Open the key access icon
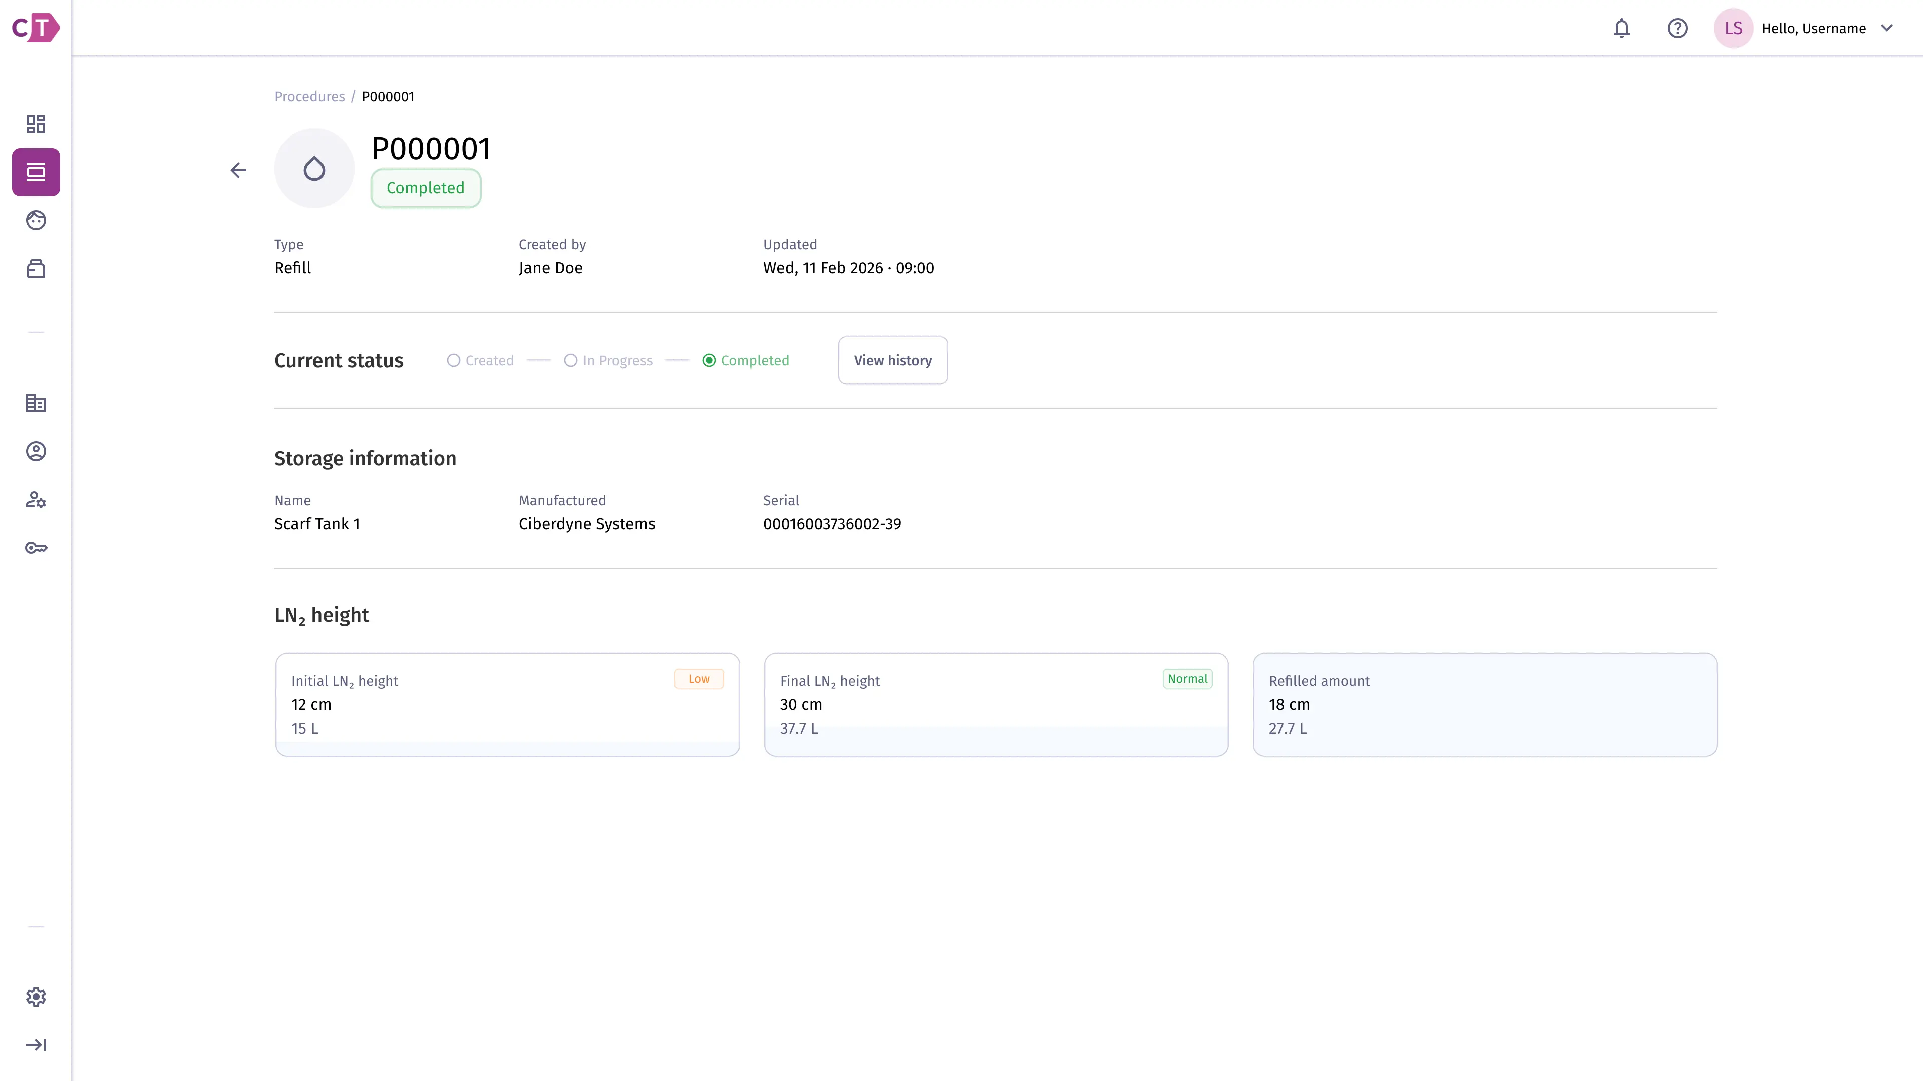Screen dimensions: 1923x1081 [x=36, y=548]
